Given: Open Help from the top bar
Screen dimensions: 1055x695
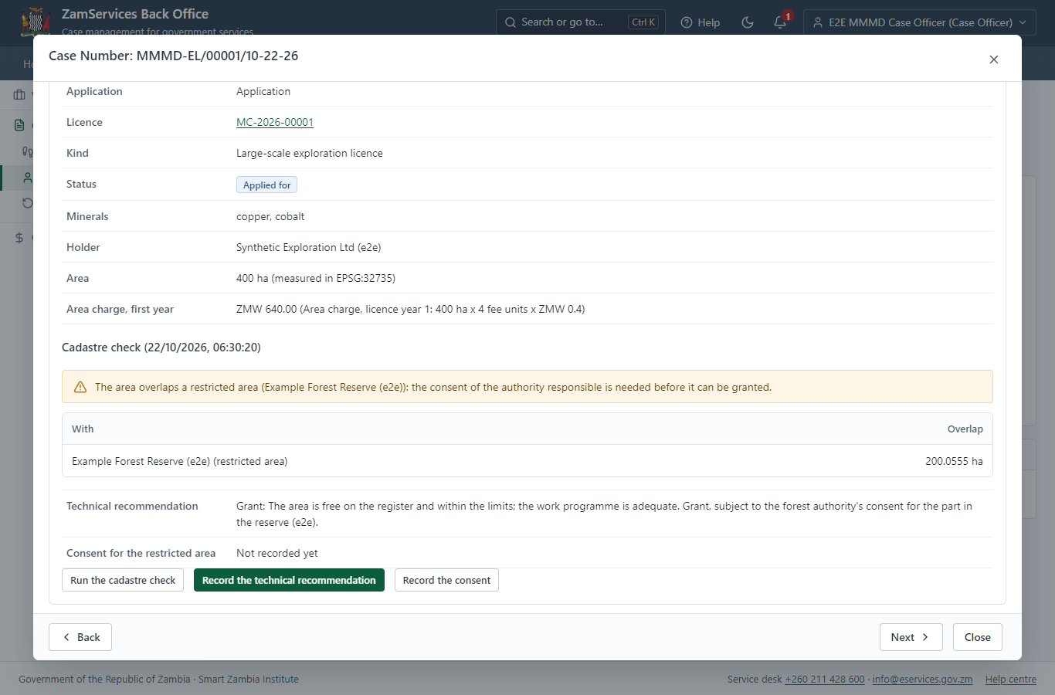Looking at the screenshot, I should [x=701, y=22].
